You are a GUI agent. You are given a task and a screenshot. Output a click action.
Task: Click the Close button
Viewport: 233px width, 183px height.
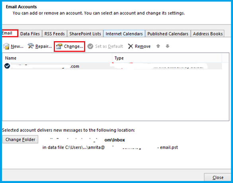[218, 177]
